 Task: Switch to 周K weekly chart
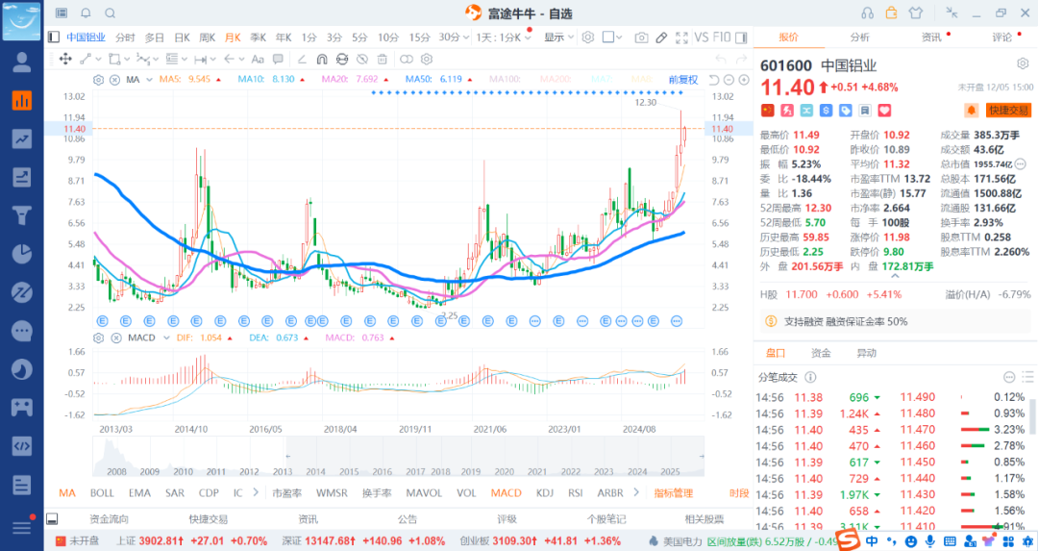pyautogui.click(x=208, y=38)
